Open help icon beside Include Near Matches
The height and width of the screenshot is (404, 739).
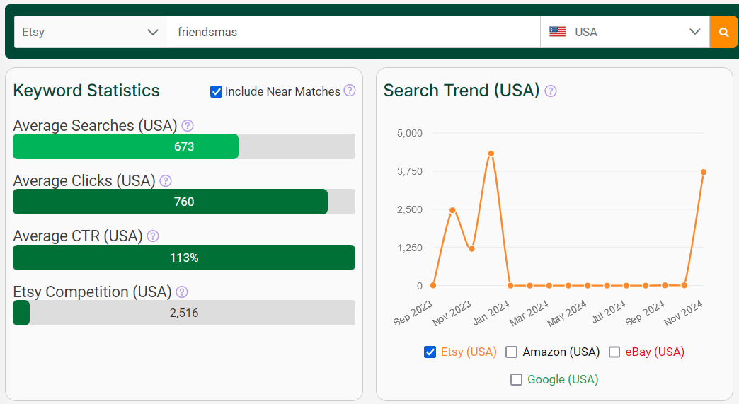pos(349,91)
